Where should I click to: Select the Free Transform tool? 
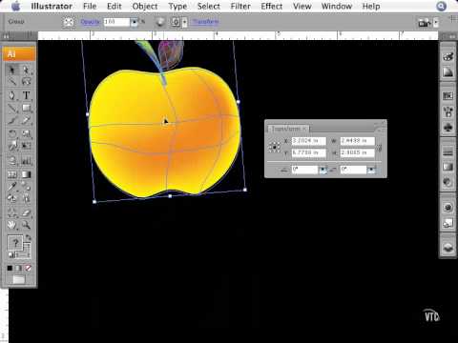point(26,146)
